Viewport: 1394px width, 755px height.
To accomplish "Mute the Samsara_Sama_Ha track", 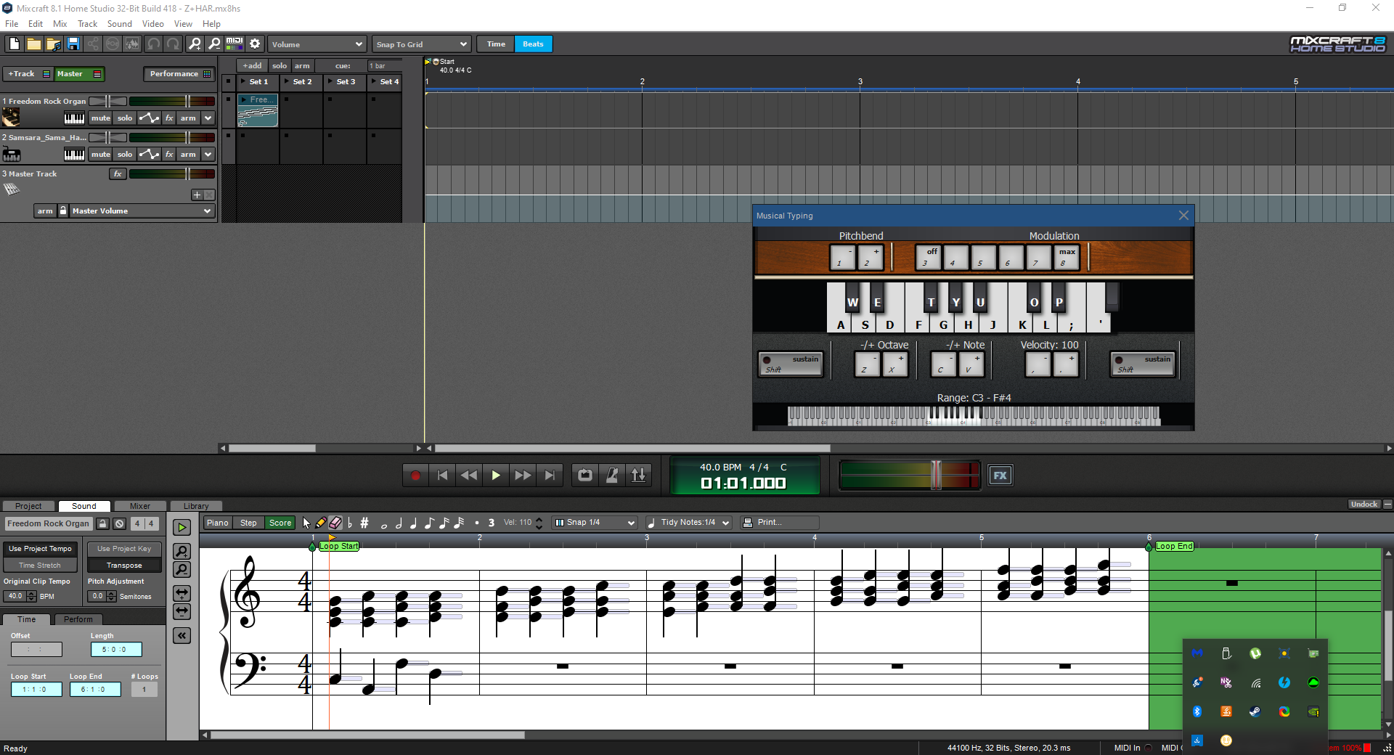I will (101, 155).
